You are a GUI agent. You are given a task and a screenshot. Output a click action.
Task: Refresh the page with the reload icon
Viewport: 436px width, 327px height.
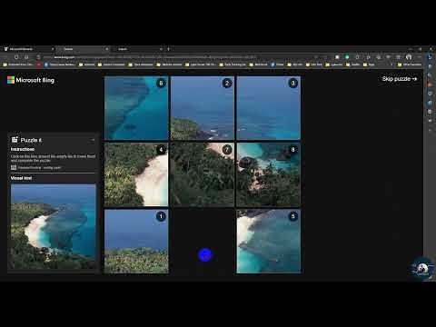pyautogui.click(x=16, y=57)
